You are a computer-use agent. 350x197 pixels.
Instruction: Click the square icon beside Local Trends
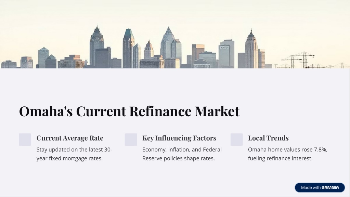pyautogui.click(x=237, y=140)
